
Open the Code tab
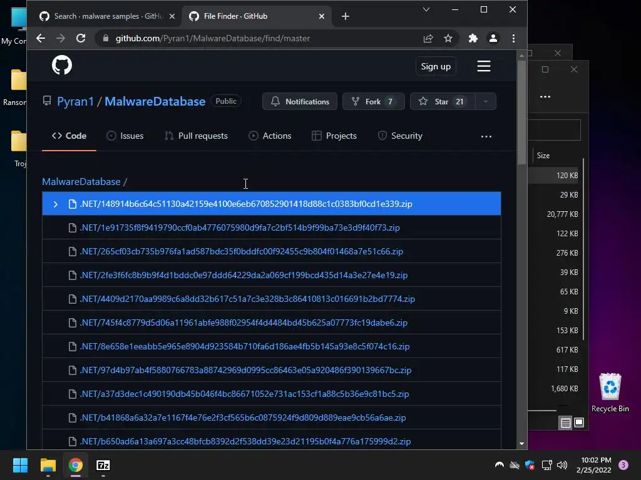pos(69,136)
